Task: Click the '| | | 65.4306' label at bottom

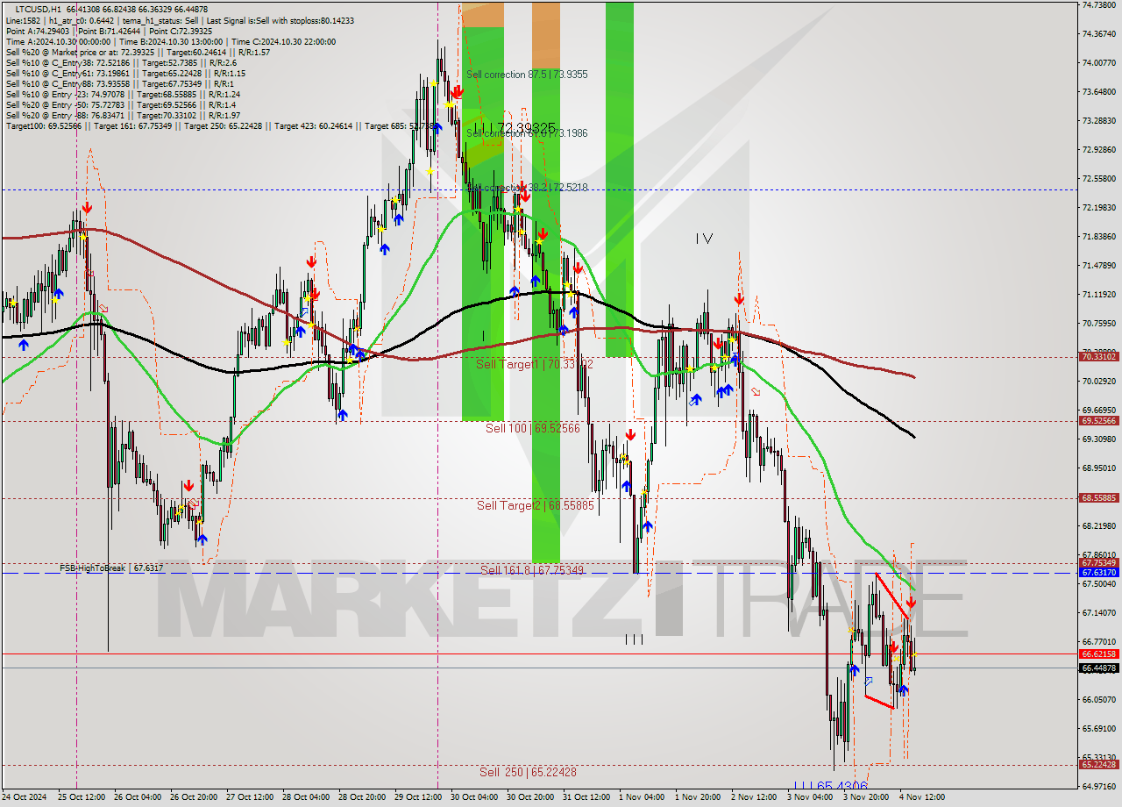Action: [830, 786]
